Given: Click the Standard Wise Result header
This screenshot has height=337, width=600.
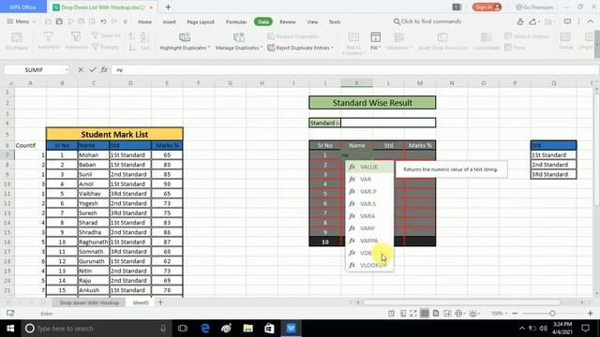Looking at the screenshot, I should (372, 102).
